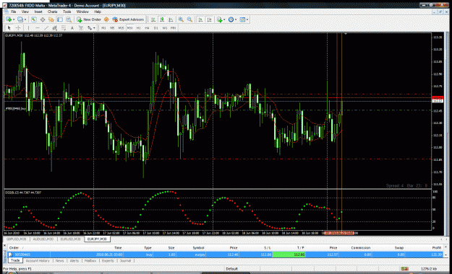Draw a vertical line tool
This screenshot has height=274, width=452.
[28, 28]
